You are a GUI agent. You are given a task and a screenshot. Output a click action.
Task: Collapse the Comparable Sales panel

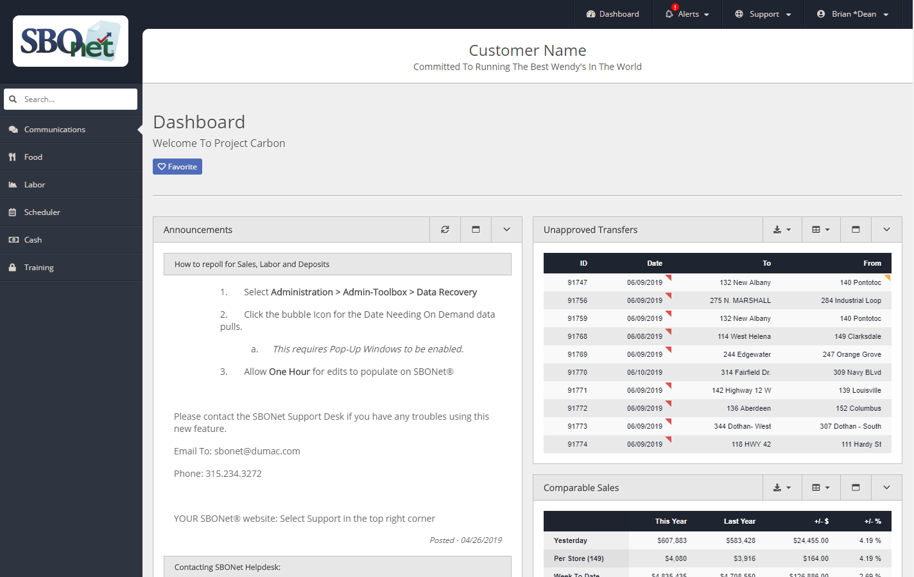click(886, 488)
